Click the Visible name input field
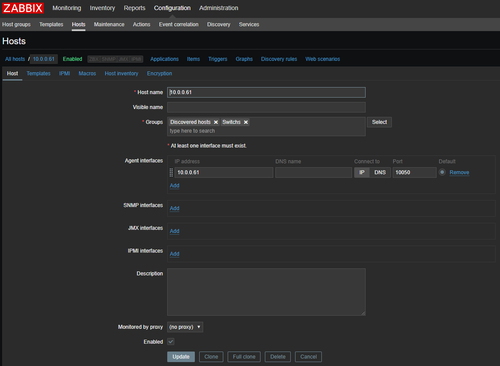Image resolution: width=500 pixels, height=366 pixels. [x=266, y=107]
